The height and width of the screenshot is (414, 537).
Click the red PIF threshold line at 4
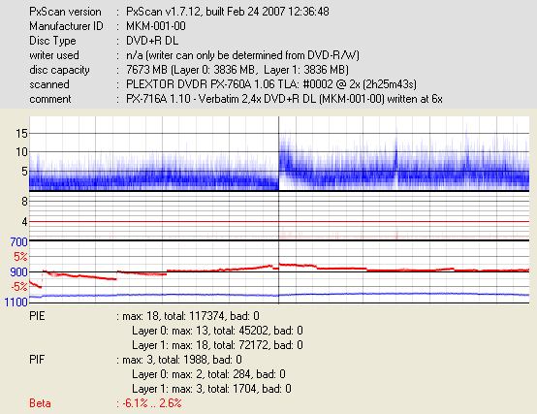tap(279, 222)
